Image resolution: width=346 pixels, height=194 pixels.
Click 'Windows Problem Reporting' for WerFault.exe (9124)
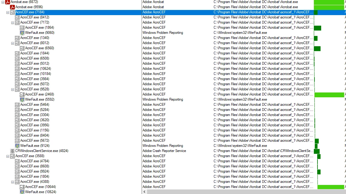pyautogui.click(x=163, y=146)
